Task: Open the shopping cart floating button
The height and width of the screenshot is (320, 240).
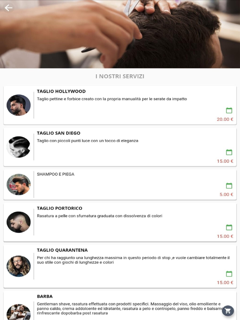Action: coord(228,311)
